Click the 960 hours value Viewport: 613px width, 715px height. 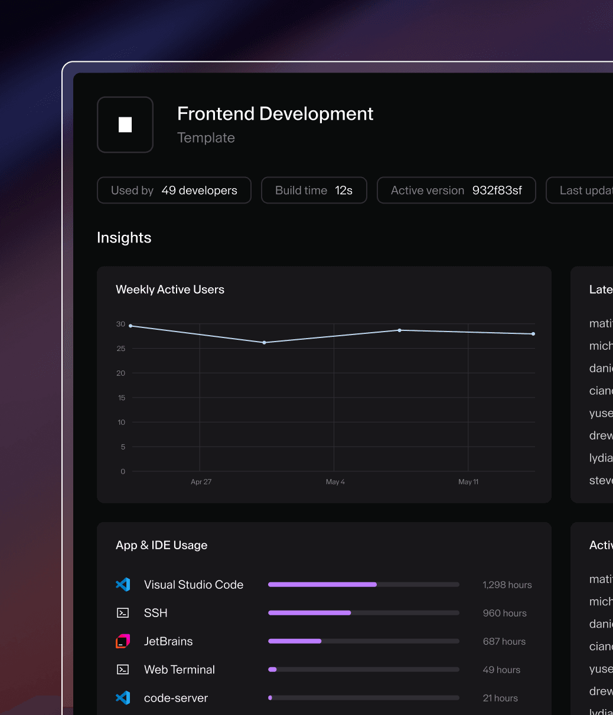click(x=505, y=614)
